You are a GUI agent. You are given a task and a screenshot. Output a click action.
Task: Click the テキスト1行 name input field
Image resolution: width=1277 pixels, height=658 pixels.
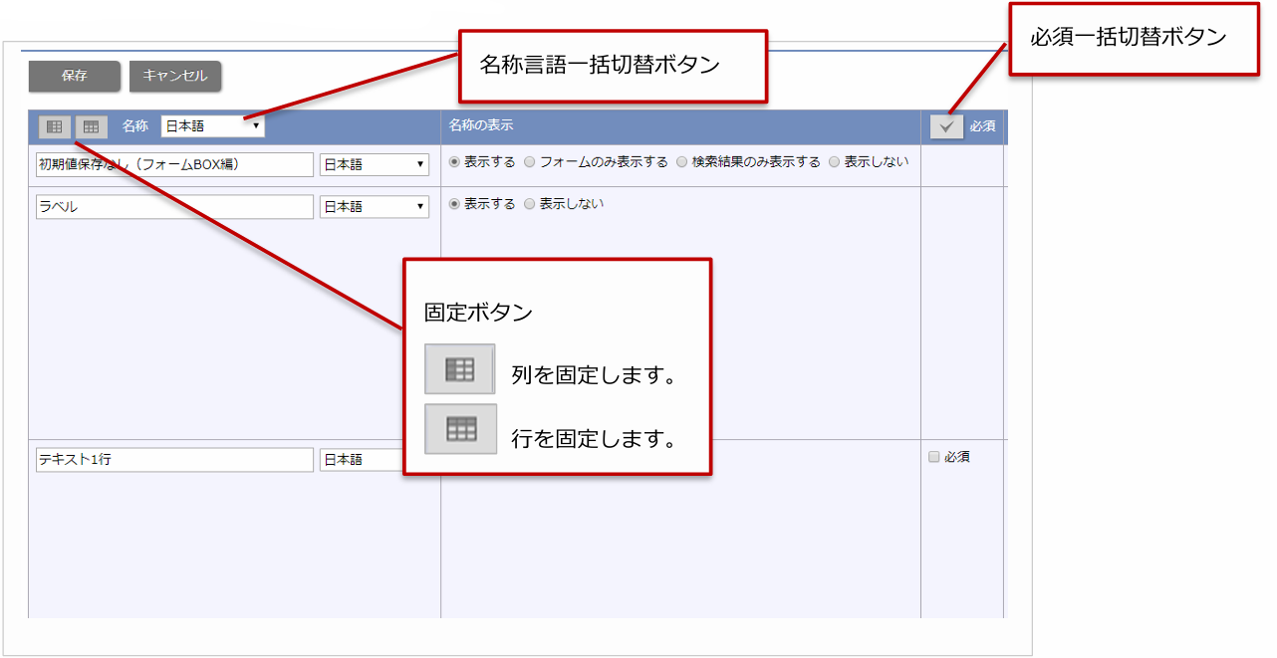[x=174, y=460]
